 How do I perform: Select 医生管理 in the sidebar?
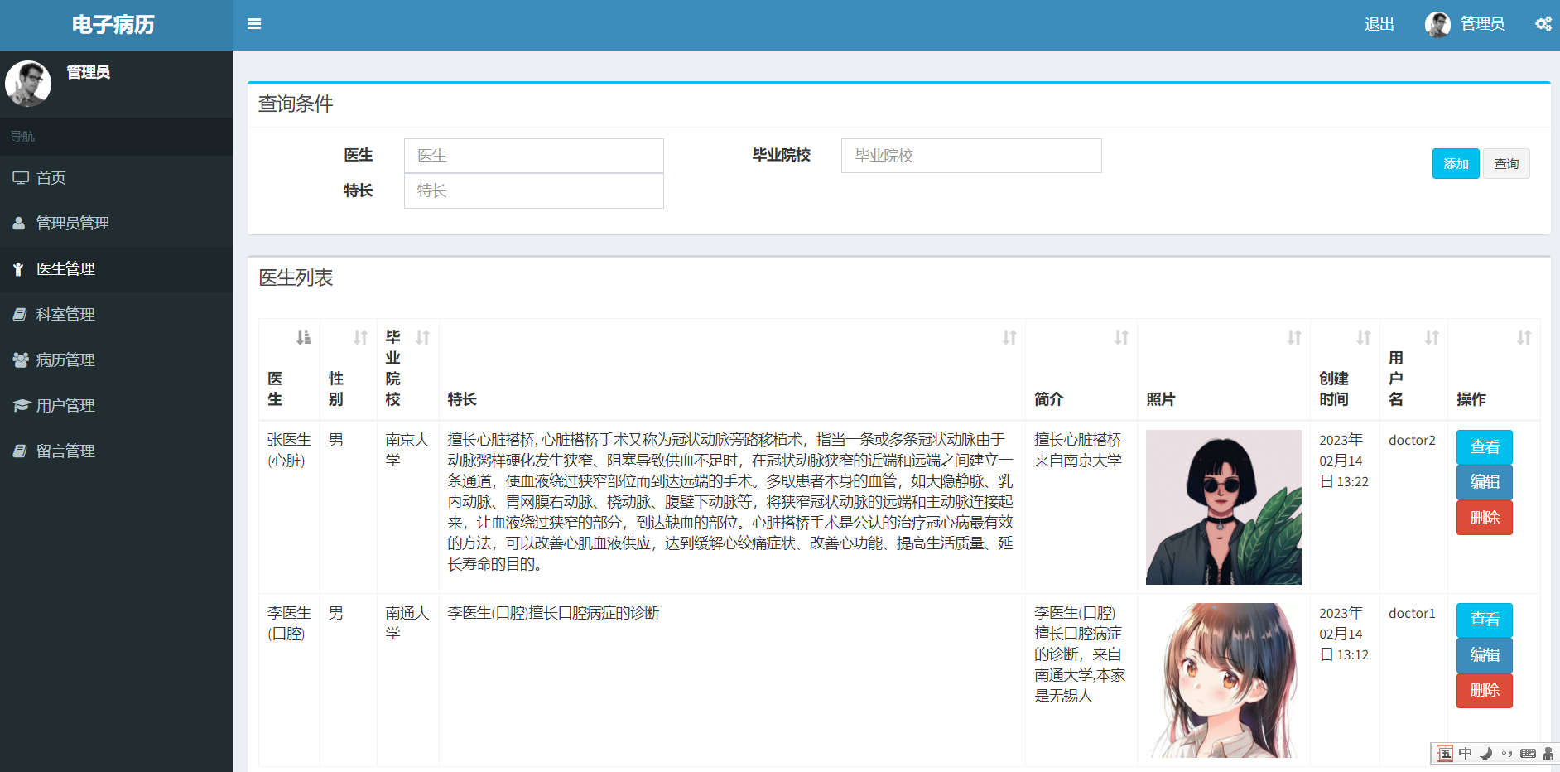click(116, 269)
